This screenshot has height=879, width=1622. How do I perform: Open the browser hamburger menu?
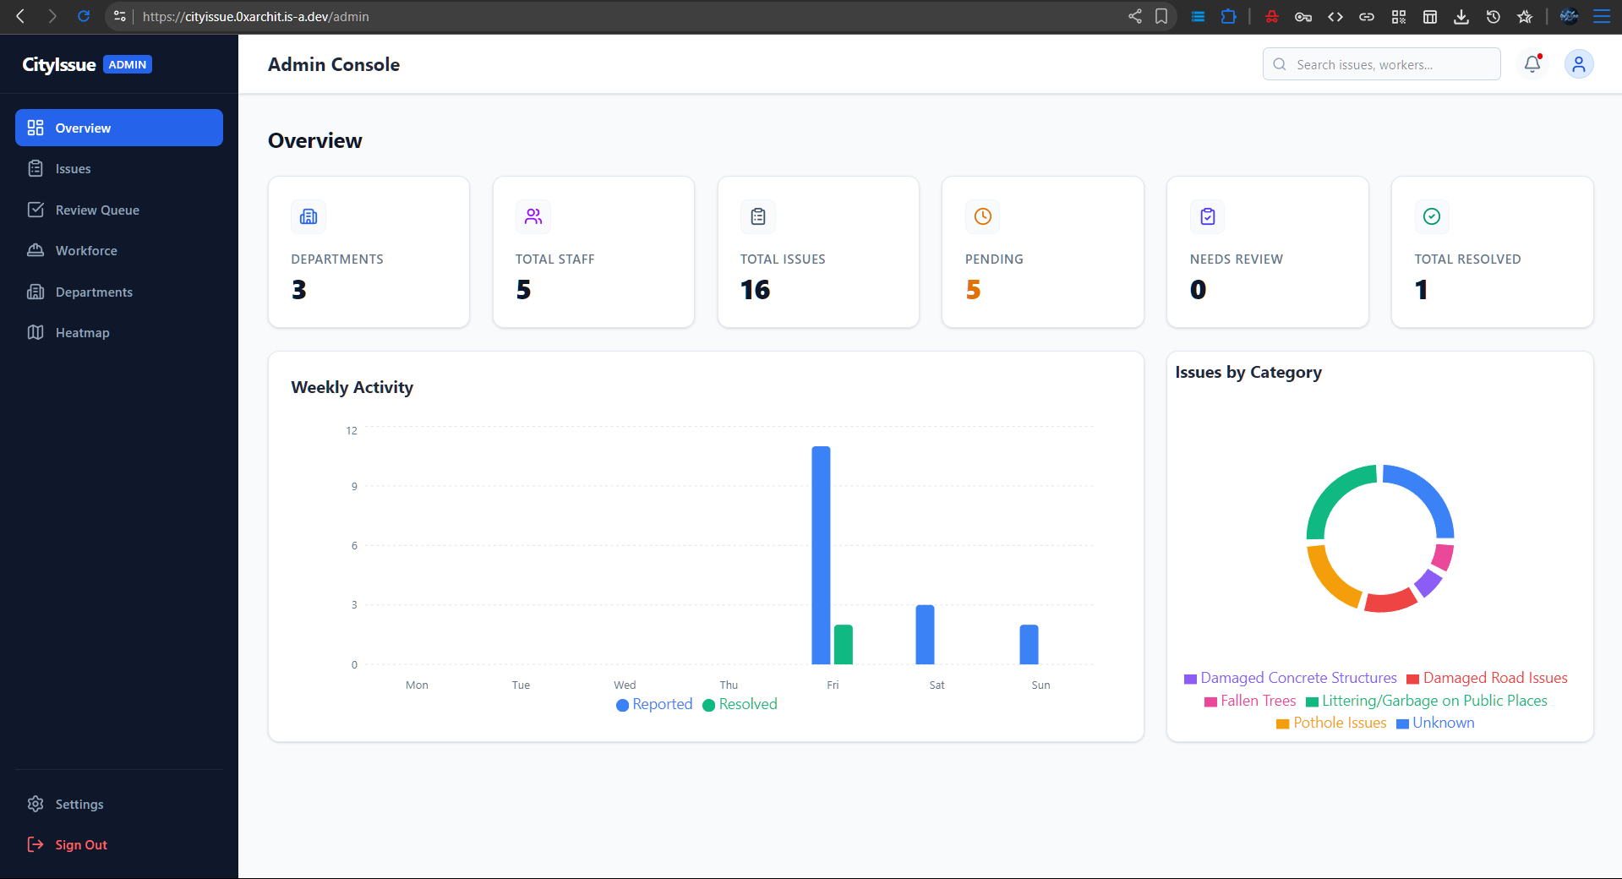pos(1602,16)
